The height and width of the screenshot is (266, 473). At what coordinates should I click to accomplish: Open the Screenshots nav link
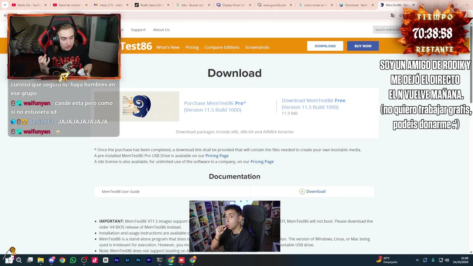(257, 47)
